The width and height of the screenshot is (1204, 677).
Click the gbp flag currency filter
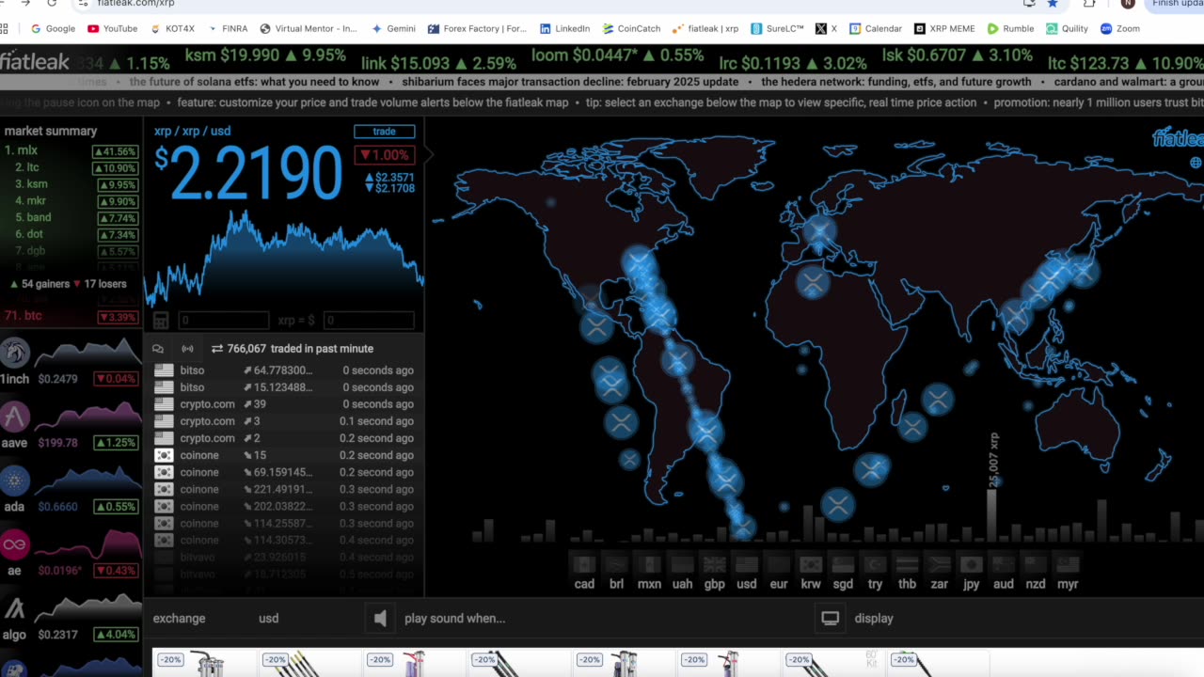click(714, 565)
